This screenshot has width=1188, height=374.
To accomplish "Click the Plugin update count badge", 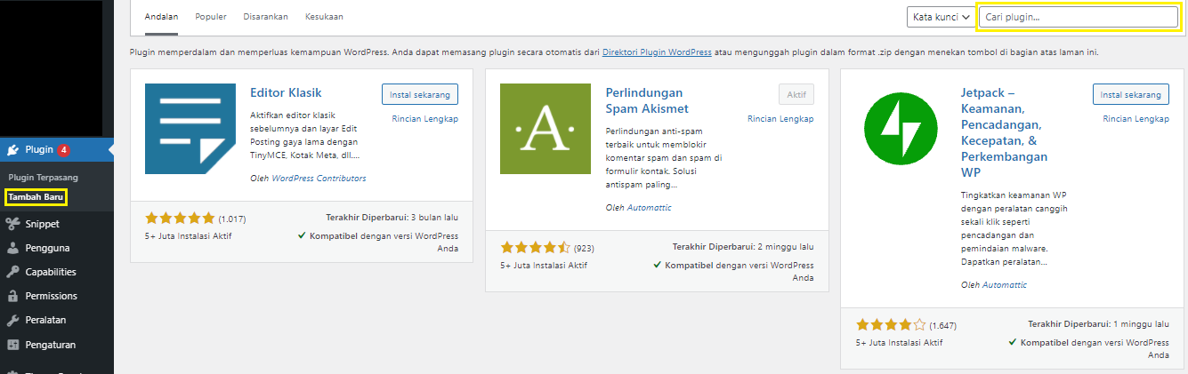I will click(64, 149).
